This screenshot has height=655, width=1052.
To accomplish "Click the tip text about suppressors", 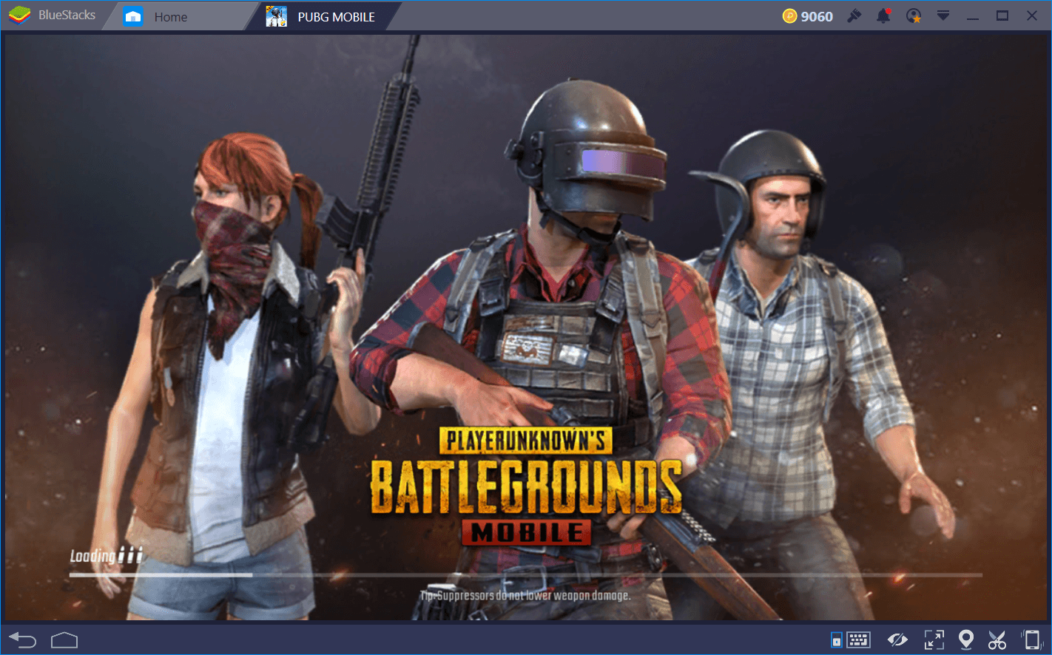I will pos(525,595).
